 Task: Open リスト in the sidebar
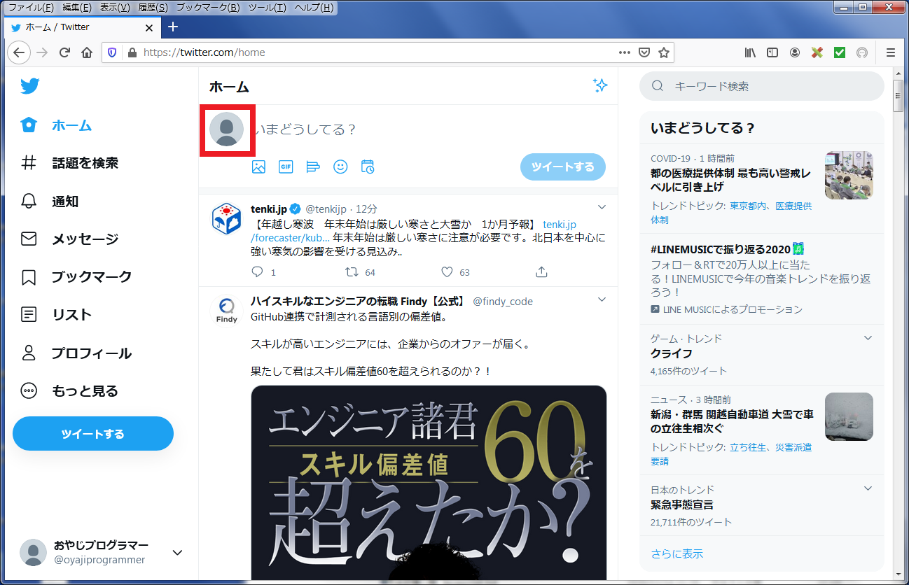tap(56, 315)
